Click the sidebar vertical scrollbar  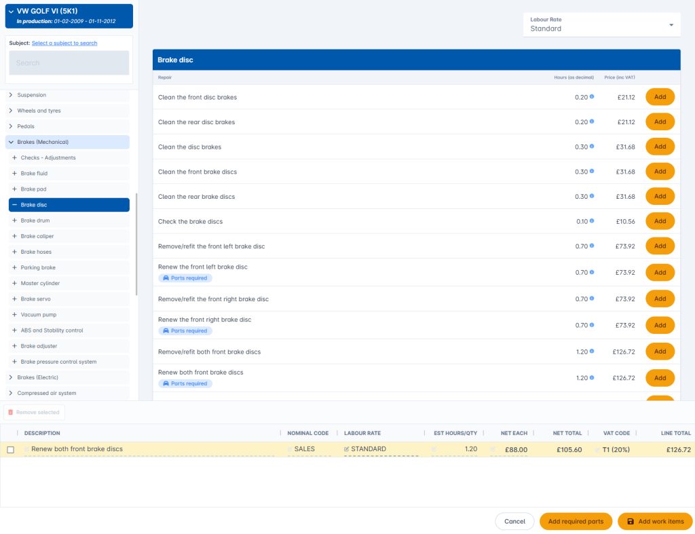click(136, 244)
